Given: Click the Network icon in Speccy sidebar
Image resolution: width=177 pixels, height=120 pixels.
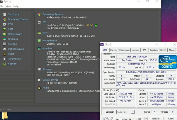Looking at the screenshot, I should click(x=4, y=64).
